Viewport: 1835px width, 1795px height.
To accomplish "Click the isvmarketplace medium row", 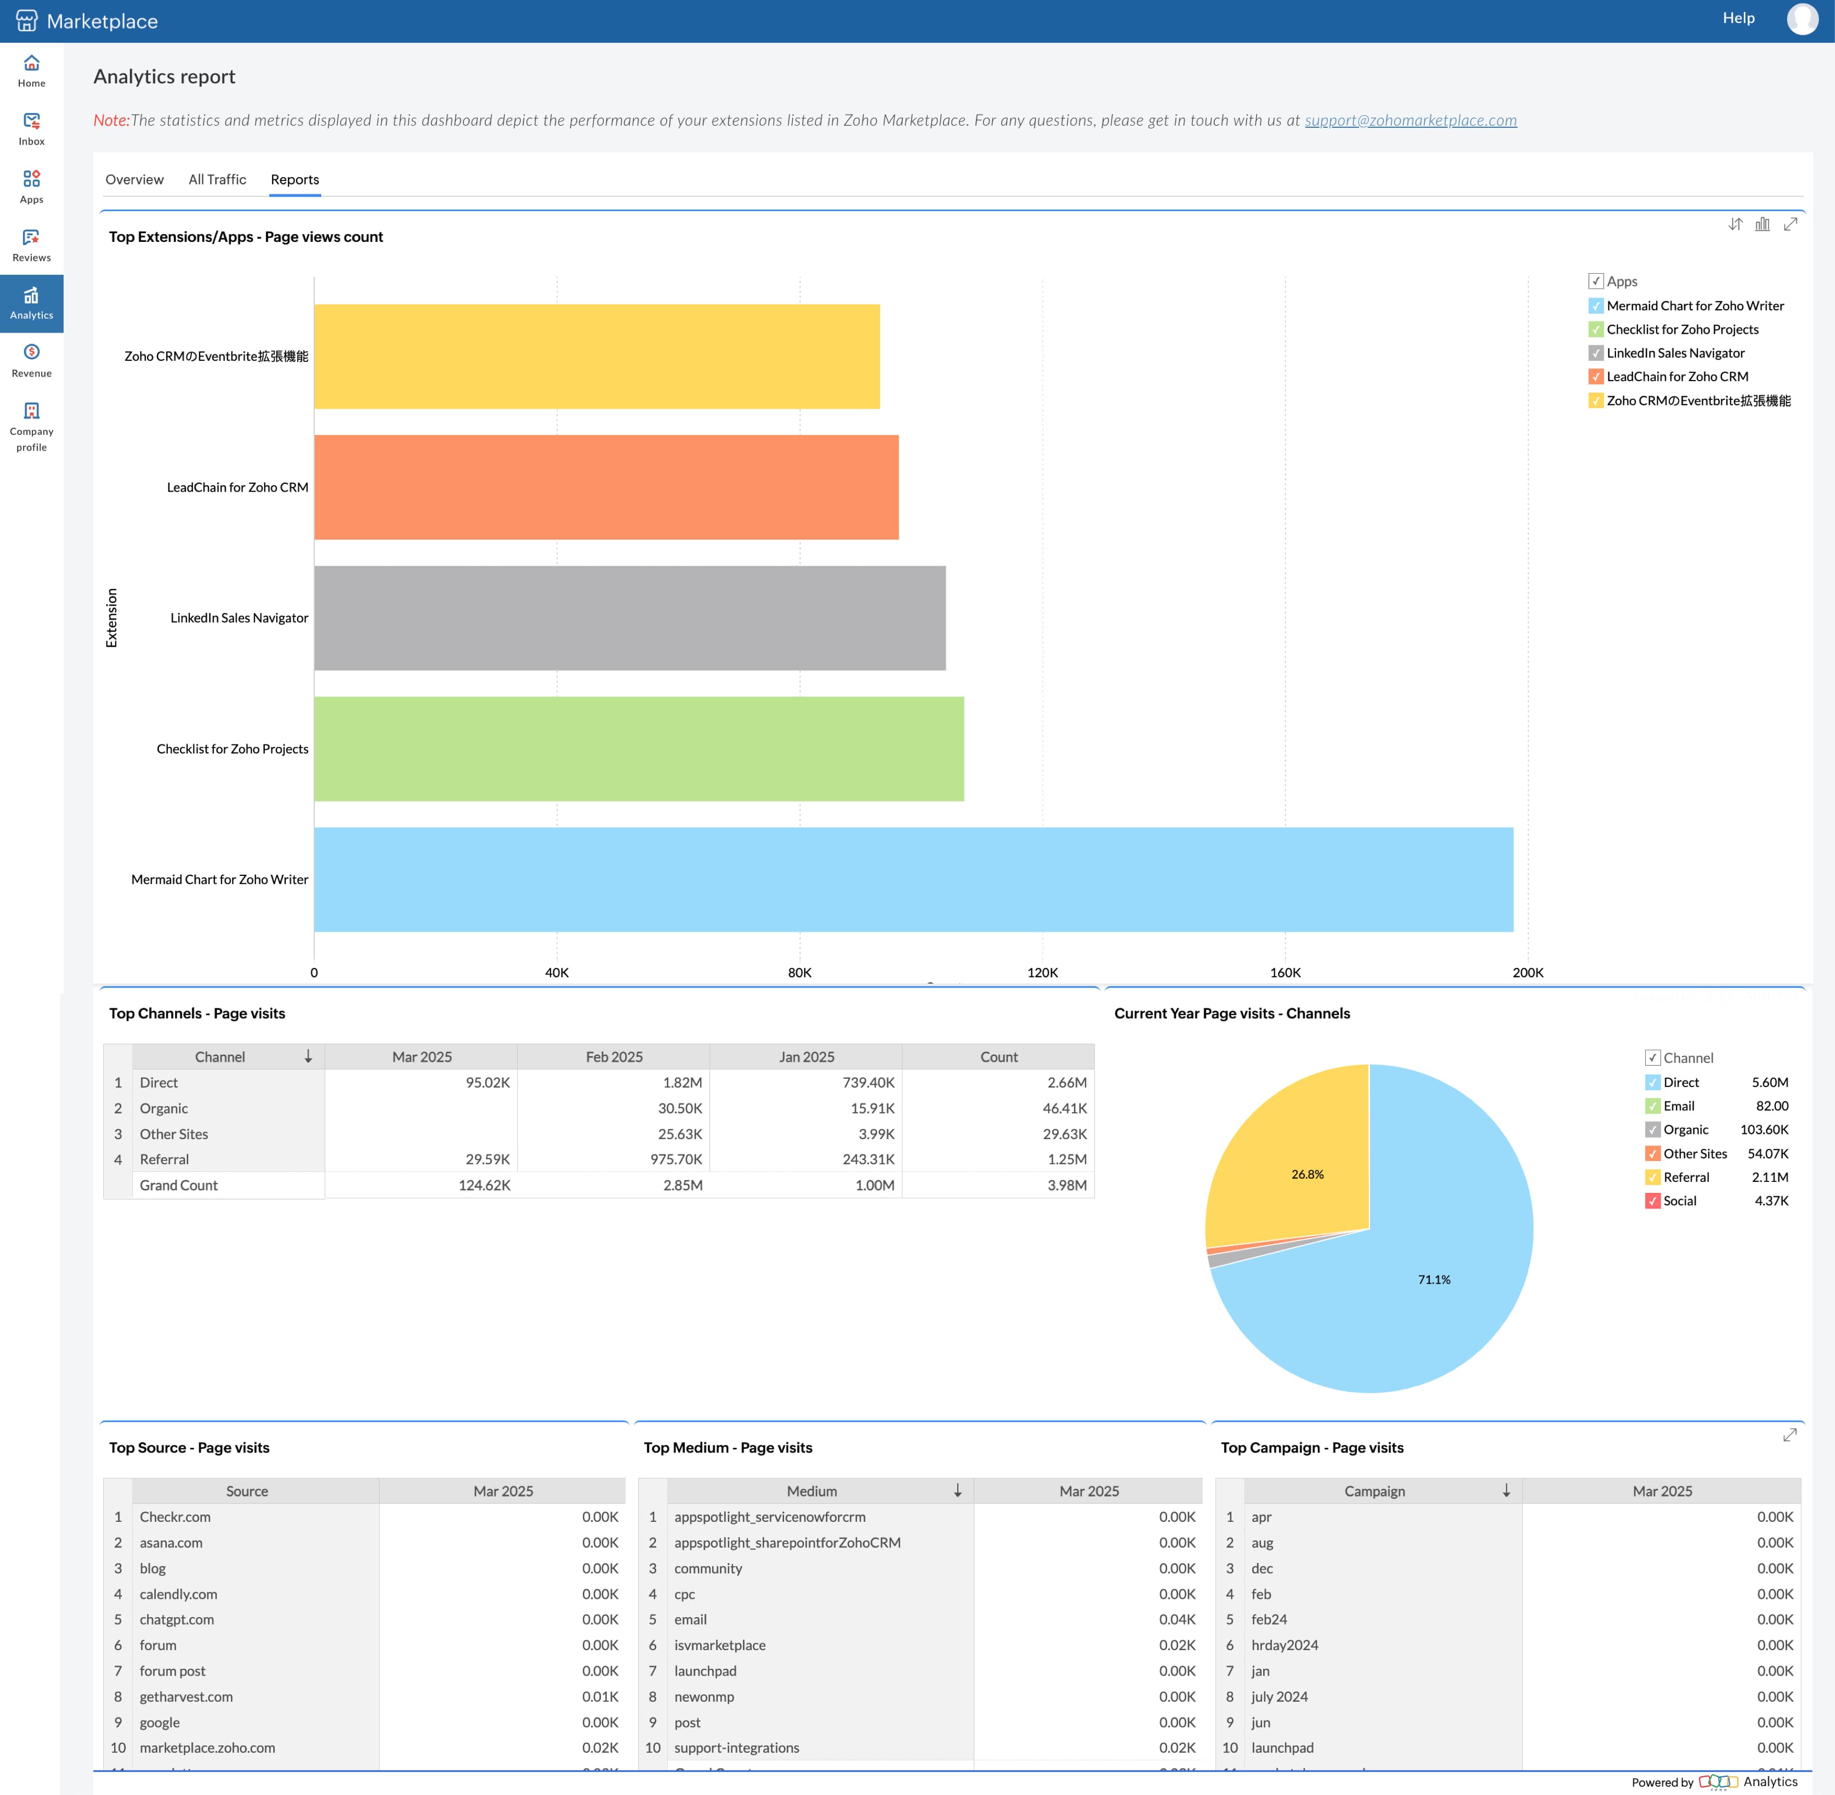I will 921,1645.
